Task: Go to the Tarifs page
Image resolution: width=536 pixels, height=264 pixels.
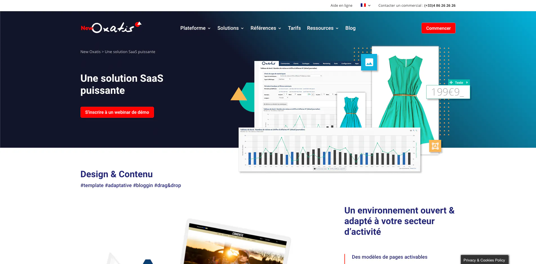Action: [x=294, y=28]
